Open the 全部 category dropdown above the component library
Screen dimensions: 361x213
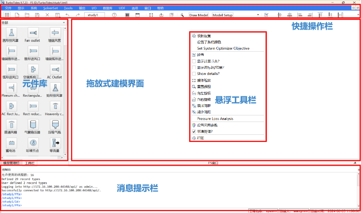[64, 22]
